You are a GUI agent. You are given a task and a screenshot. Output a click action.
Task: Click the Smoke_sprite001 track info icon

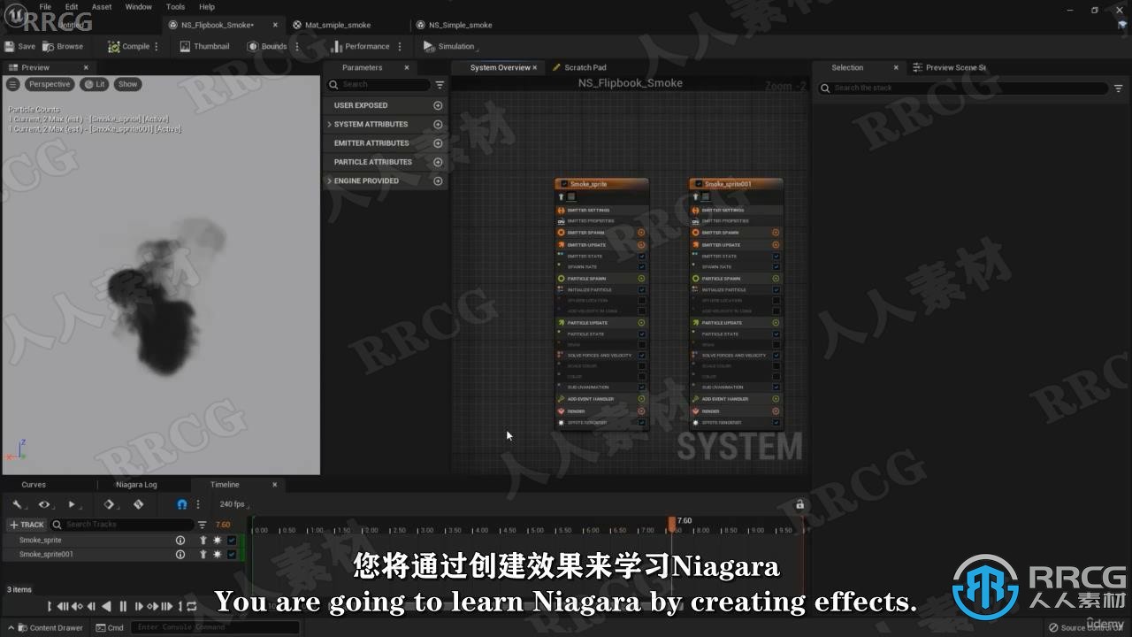coord(180,555)
